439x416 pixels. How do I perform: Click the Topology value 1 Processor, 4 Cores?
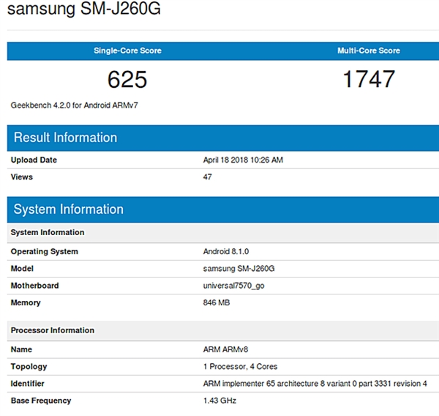pyautogui.click(x=240, y=366)
